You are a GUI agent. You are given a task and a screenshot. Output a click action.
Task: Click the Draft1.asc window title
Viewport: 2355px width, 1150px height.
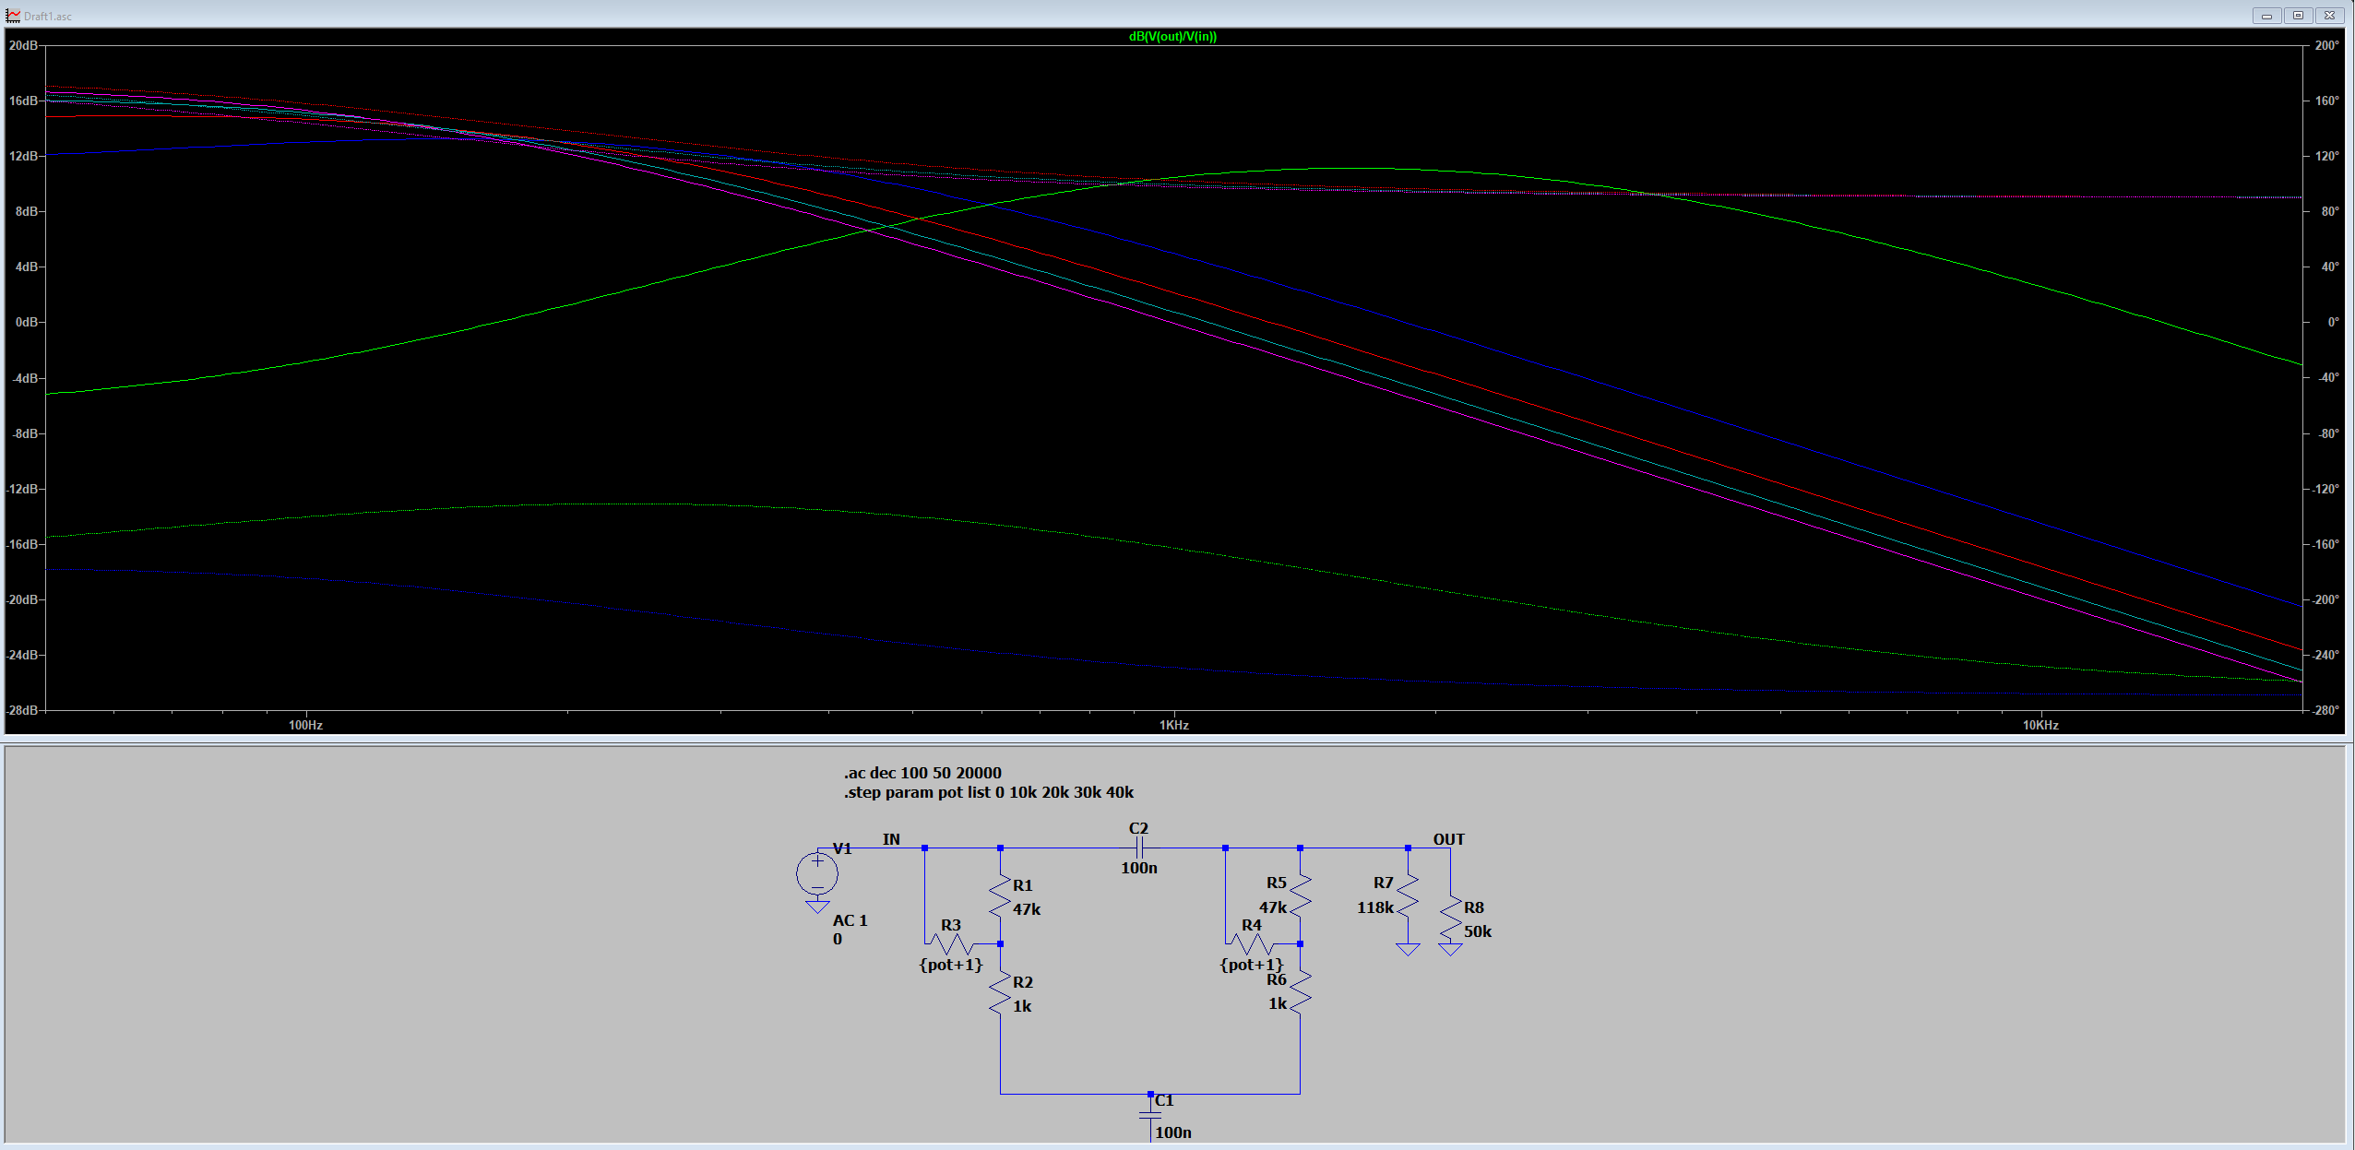tap(48, 16)
